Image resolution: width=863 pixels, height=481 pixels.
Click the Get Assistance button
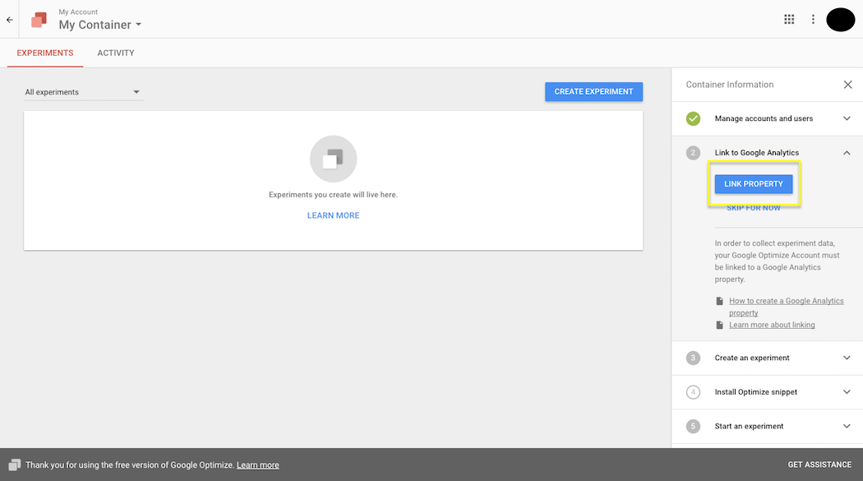(819, 465)
